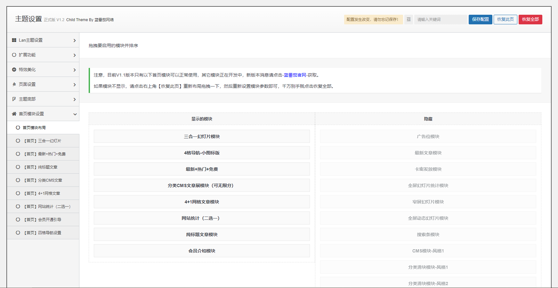558x288 pixels.
Task: Open 【首页】会员开通引导 settings
Action: coord(43,219)
